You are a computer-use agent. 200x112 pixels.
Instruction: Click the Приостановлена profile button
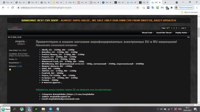(x=184, y=8)
